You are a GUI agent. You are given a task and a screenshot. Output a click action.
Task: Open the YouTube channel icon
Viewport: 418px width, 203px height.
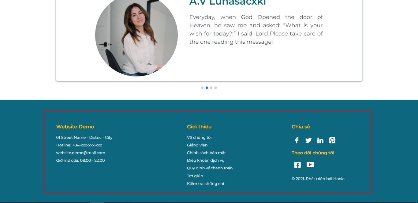pyautogui.click(x=310, y=164)
